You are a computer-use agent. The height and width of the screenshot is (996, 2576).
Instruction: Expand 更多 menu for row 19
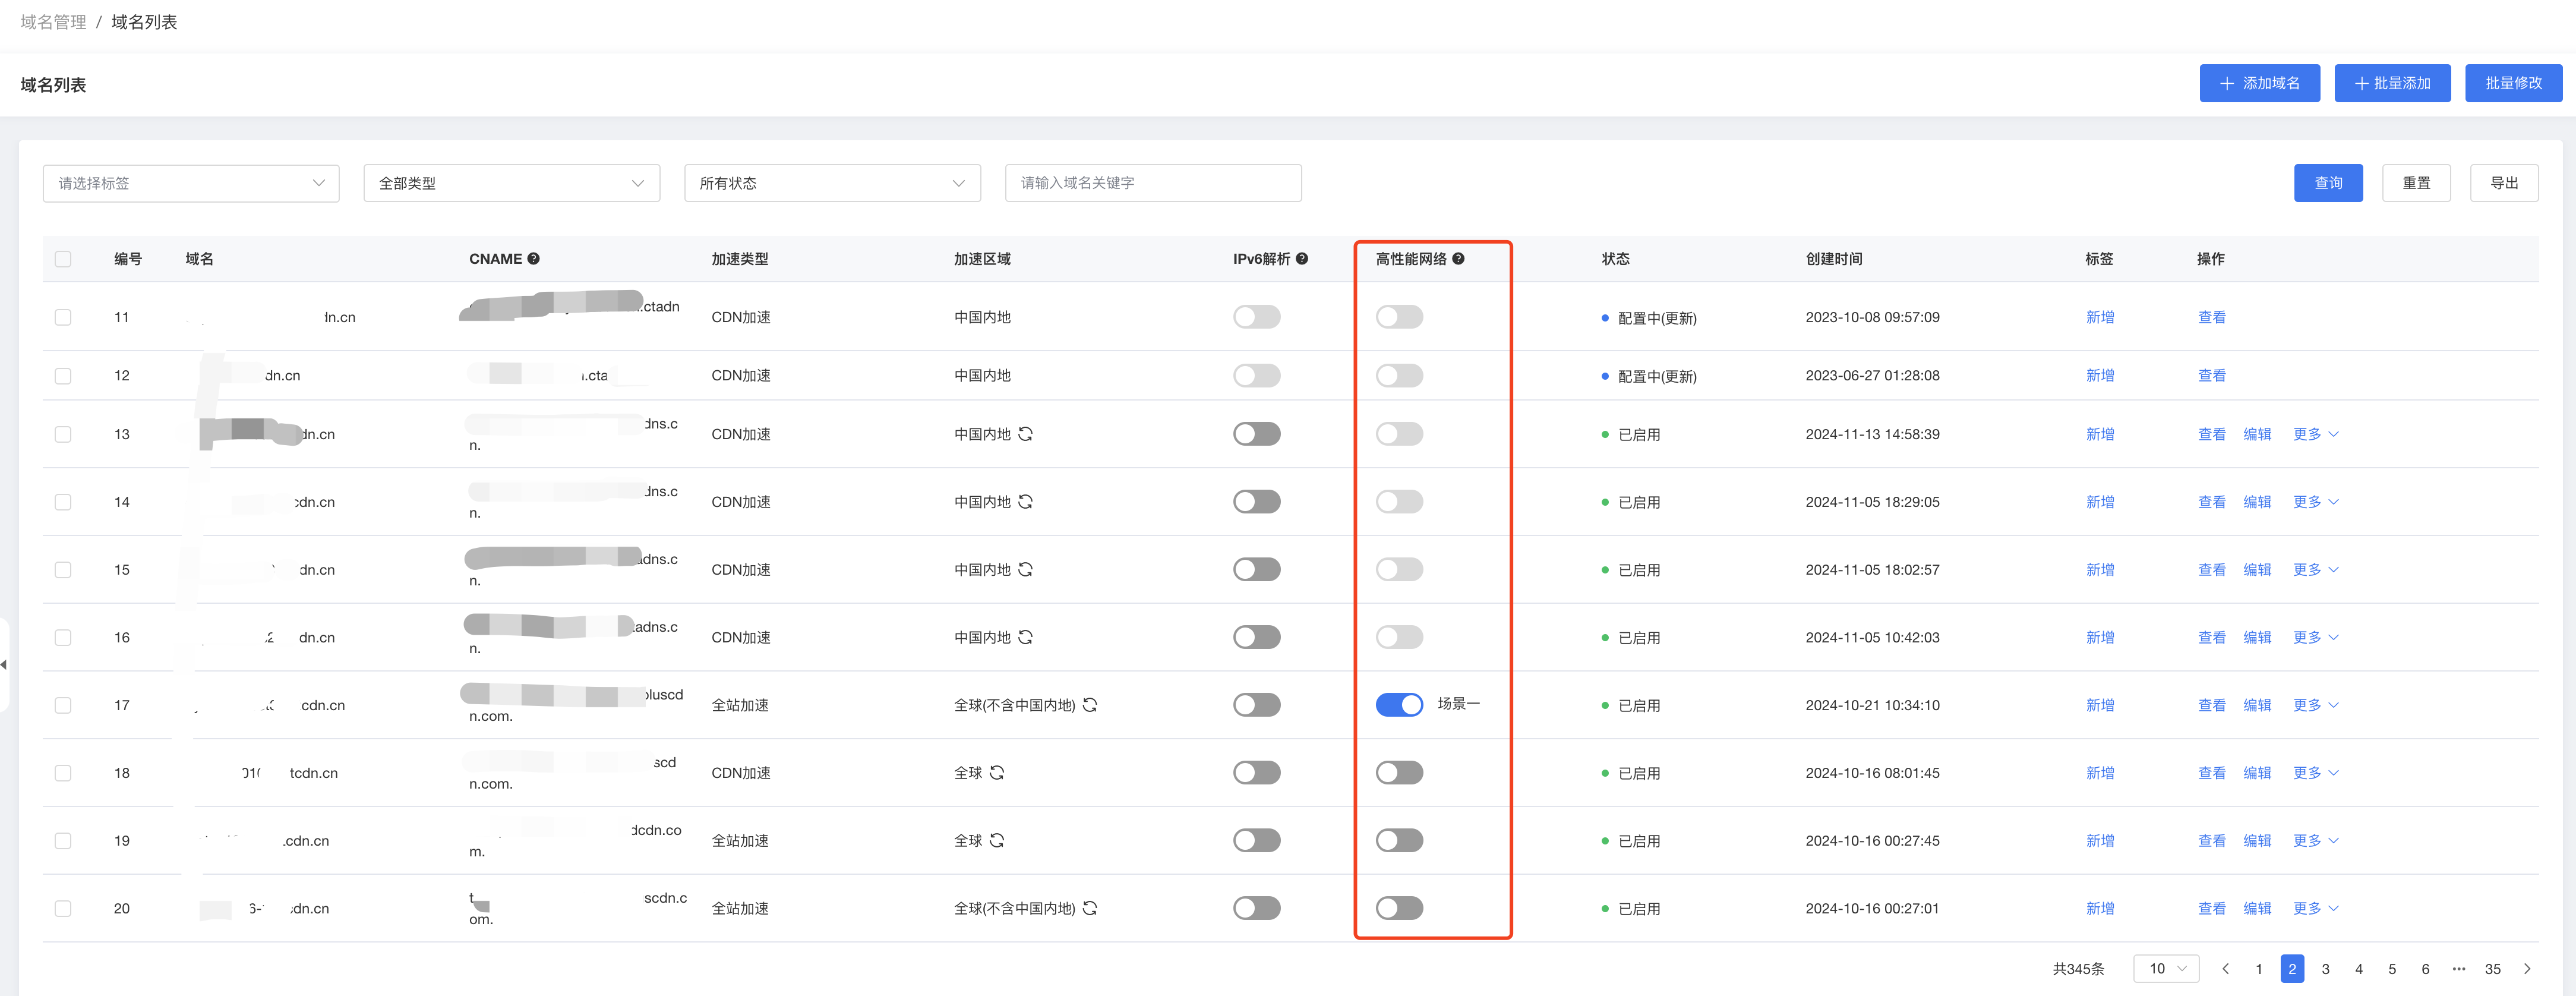2315,841
